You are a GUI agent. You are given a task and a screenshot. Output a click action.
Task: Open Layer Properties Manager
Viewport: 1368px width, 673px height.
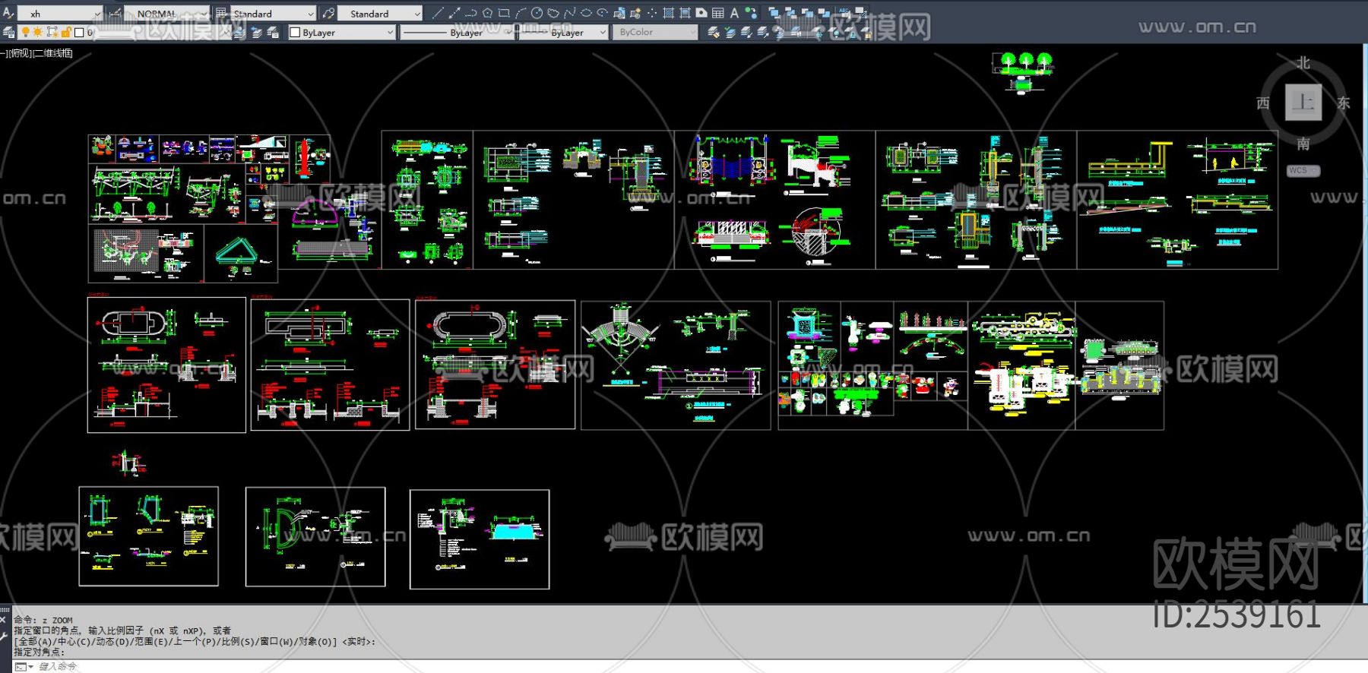tap(8, 32)
